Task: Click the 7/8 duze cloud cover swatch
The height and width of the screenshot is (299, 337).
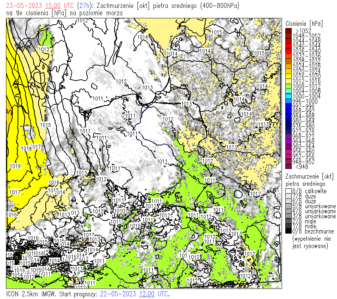Action: click(x=288, y=196)
